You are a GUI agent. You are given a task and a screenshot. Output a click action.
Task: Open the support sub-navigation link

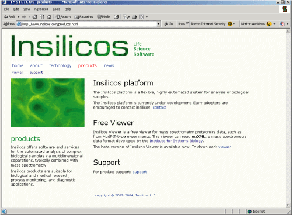tap(36, 72)
